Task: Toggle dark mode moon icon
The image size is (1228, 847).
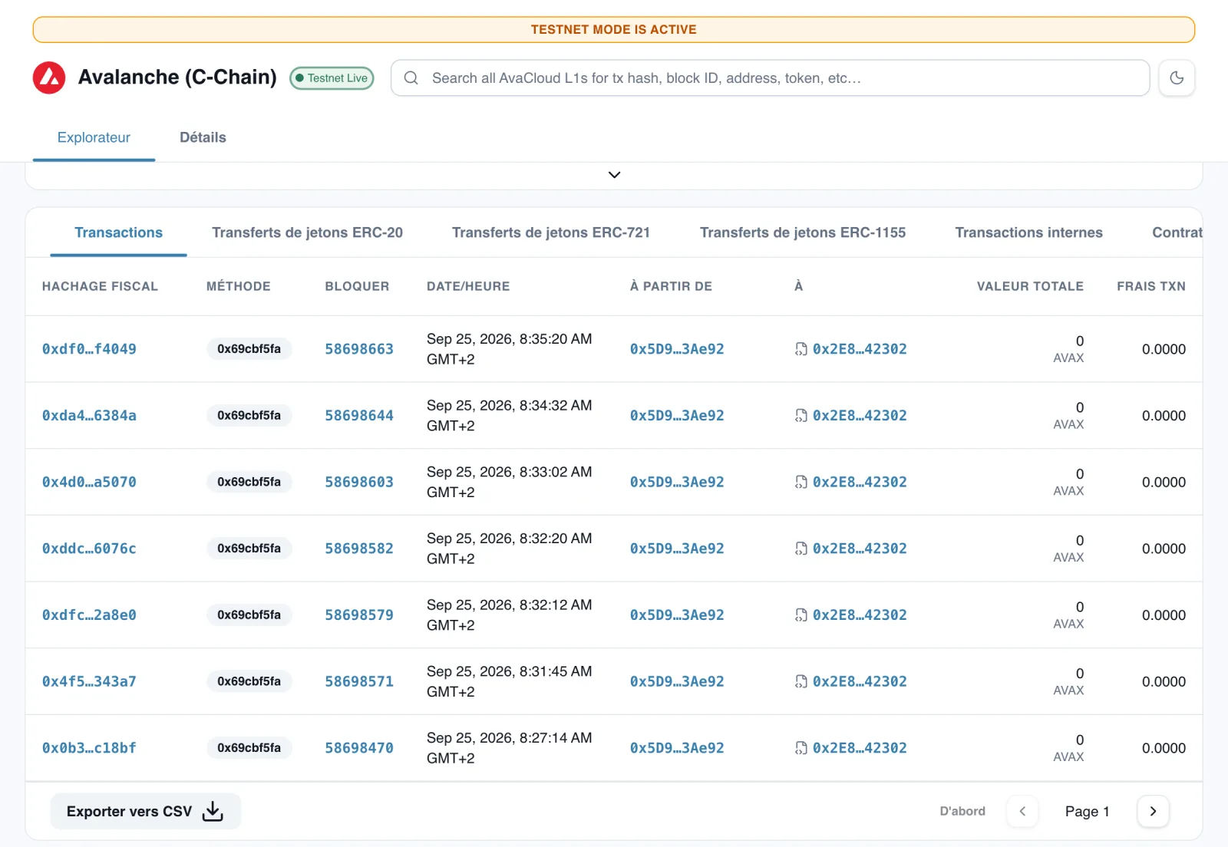Action: click(x=1177, y=77)
